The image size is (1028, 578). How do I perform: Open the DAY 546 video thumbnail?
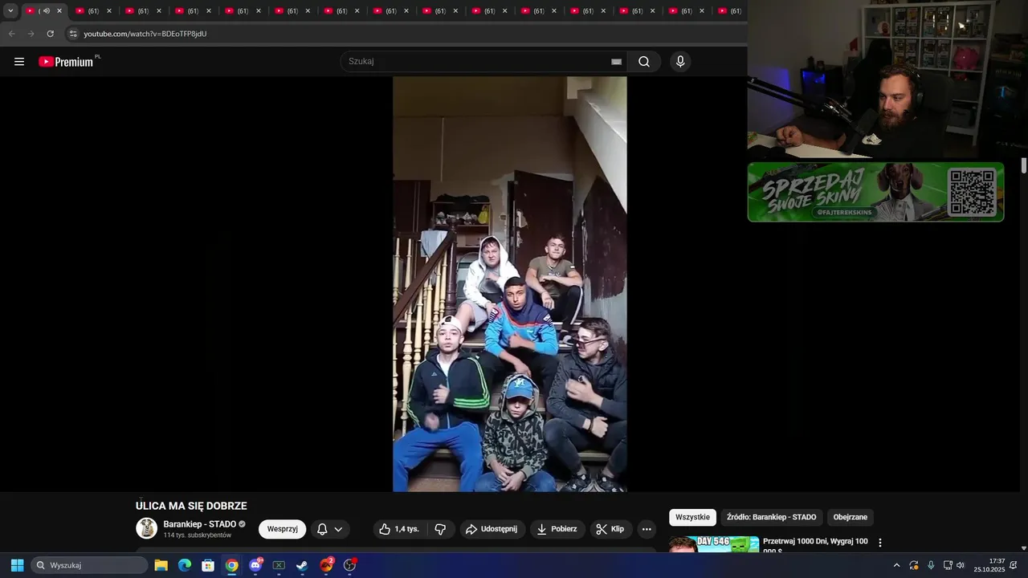coord(714,544)
